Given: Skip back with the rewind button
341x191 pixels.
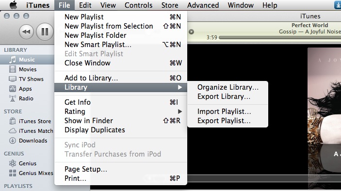Looking at the screenshot, I should coord(26,32).
